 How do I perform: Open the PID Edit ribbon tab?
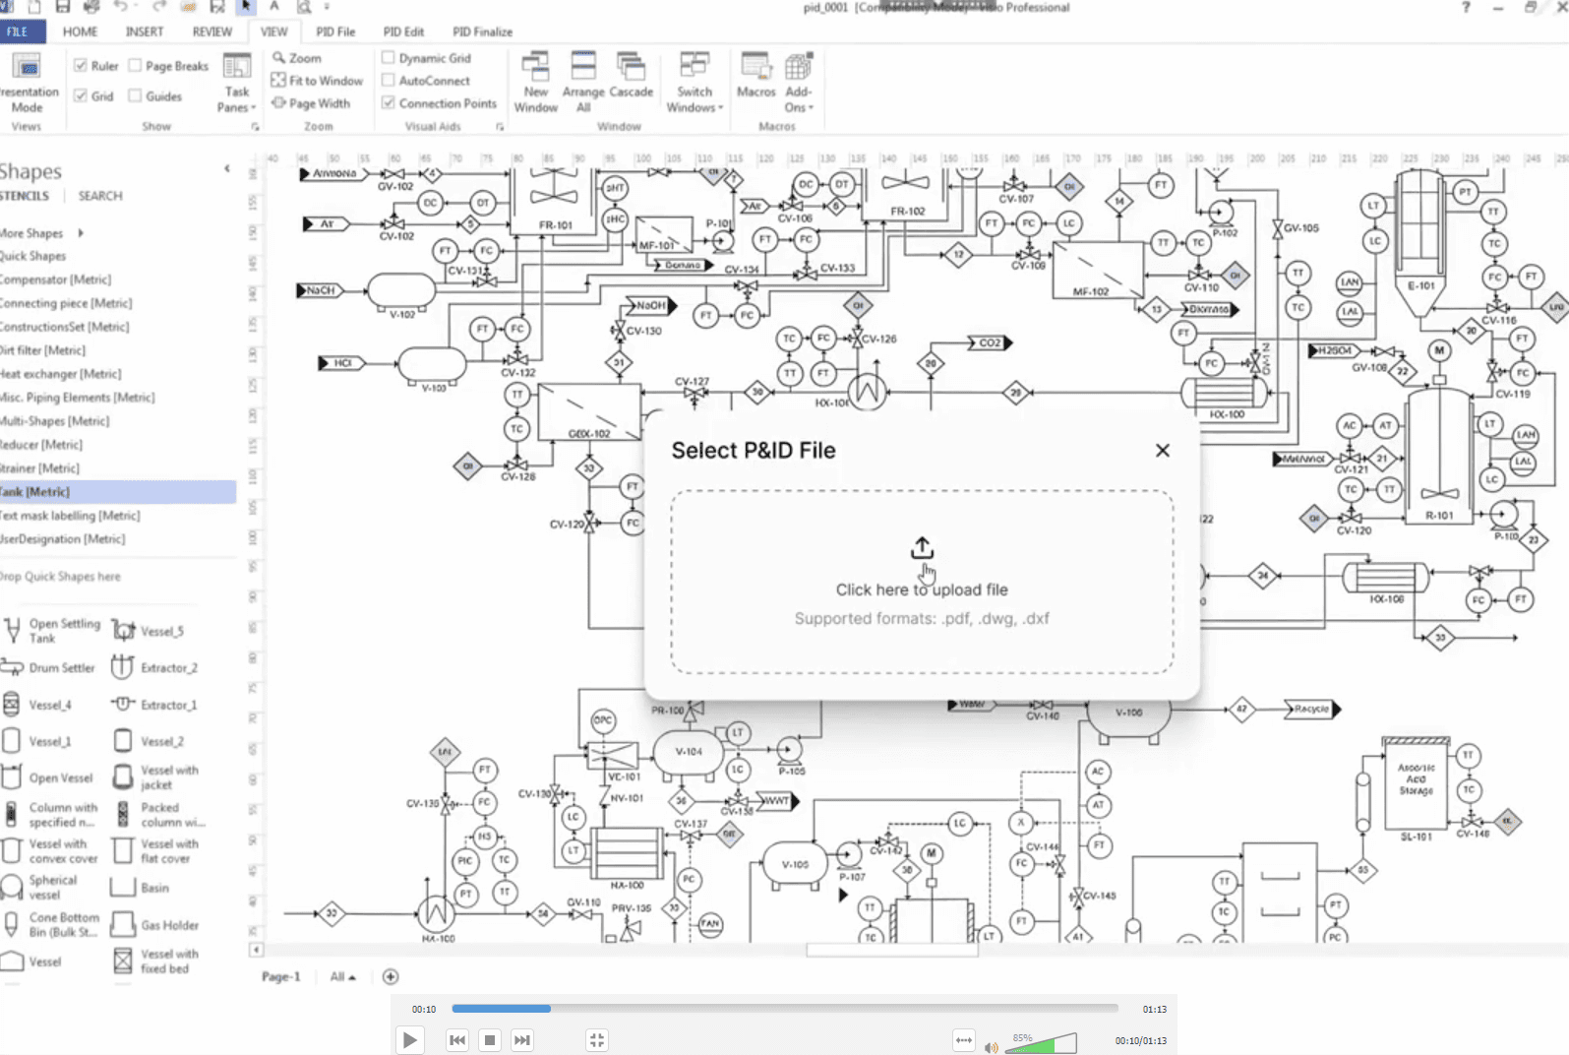[x=403, y=31]
